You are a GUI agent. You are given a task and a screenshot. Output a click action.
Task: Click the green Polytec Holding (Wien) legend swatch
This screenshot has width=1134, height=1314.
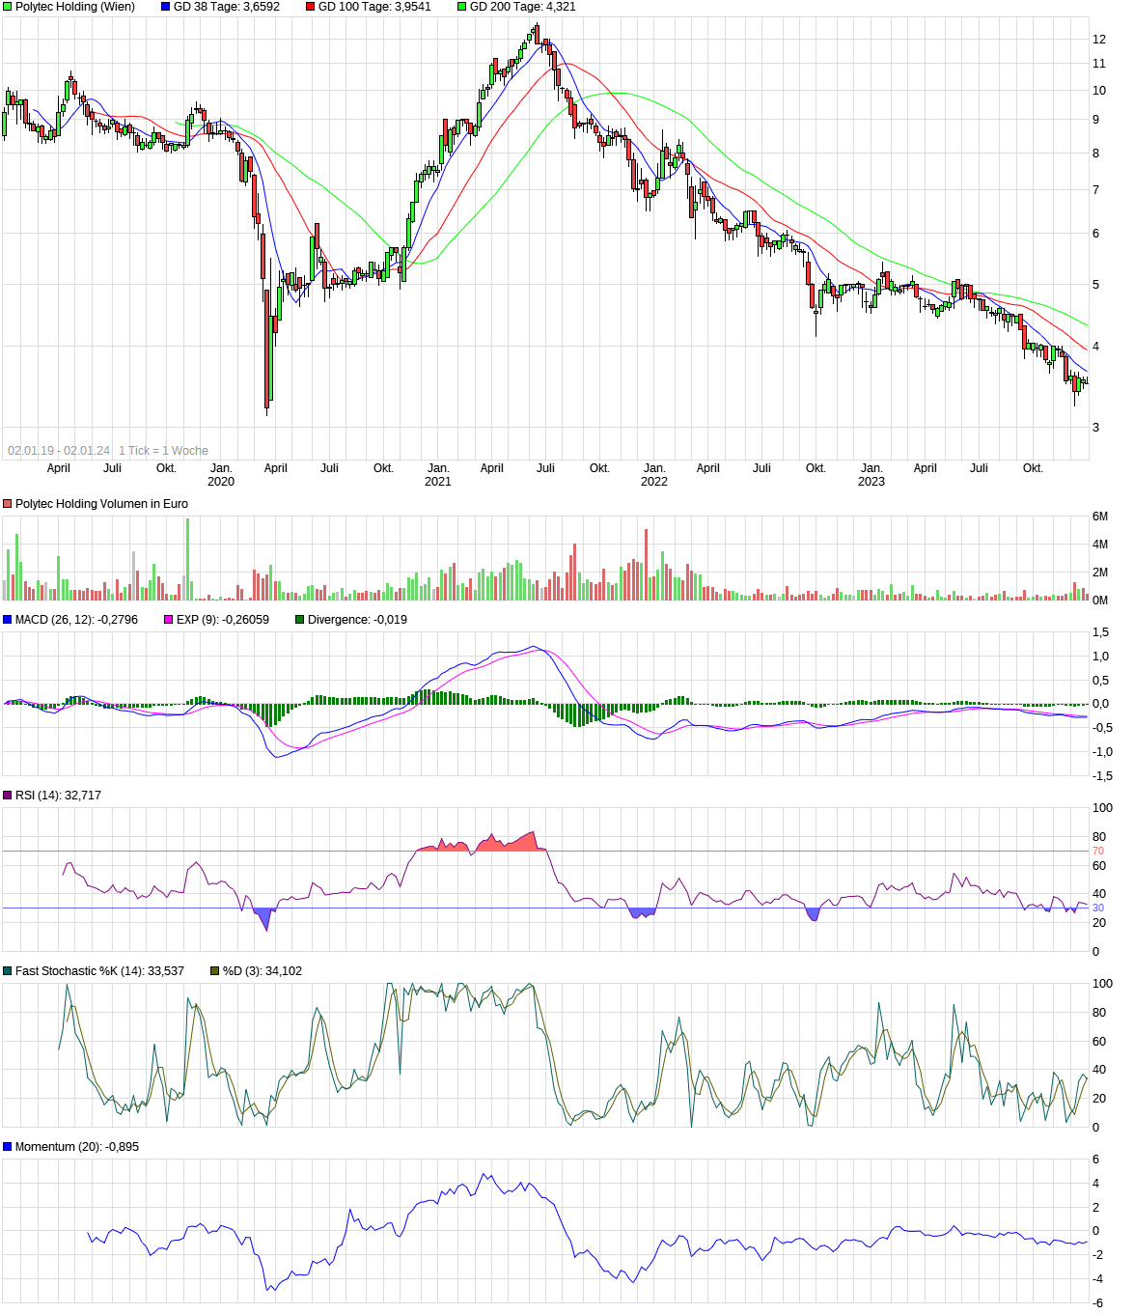point(8,7)
